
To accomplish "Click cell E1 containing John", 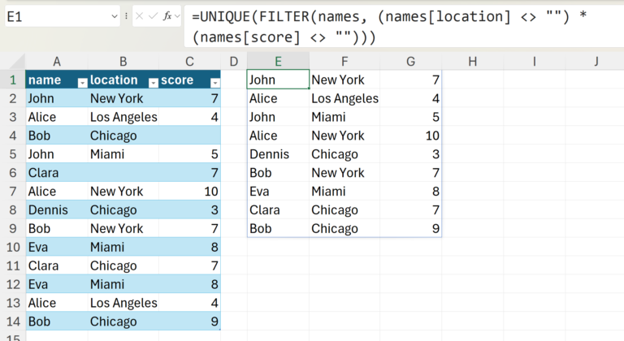I will pyautogui.click(x=278, y=80).
